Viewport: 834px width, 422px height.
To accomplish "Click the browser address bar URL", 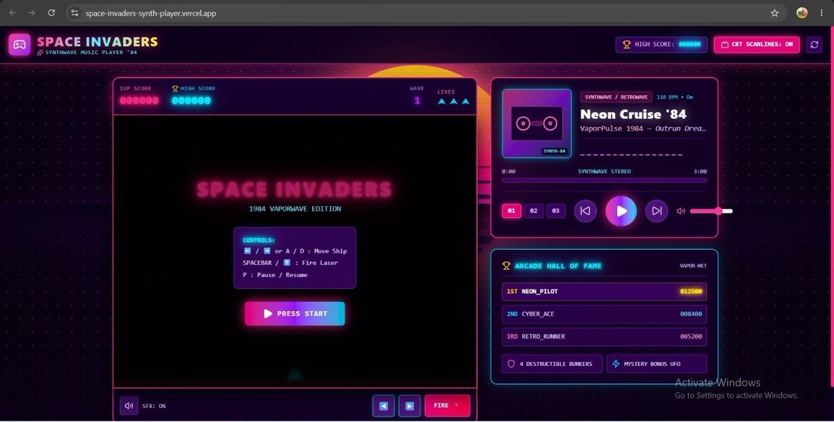I will click(x=151, y=13).
